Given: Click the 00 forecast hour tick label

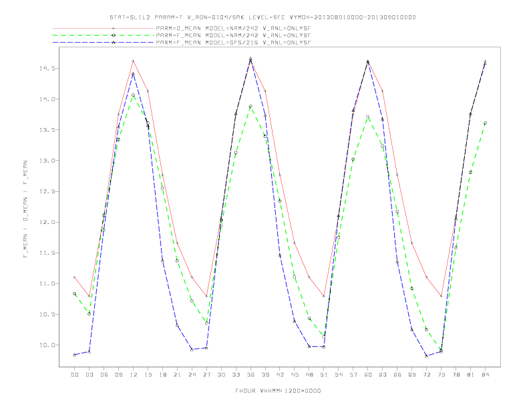Looking at the screenshot, I should (x=75, y=375).
